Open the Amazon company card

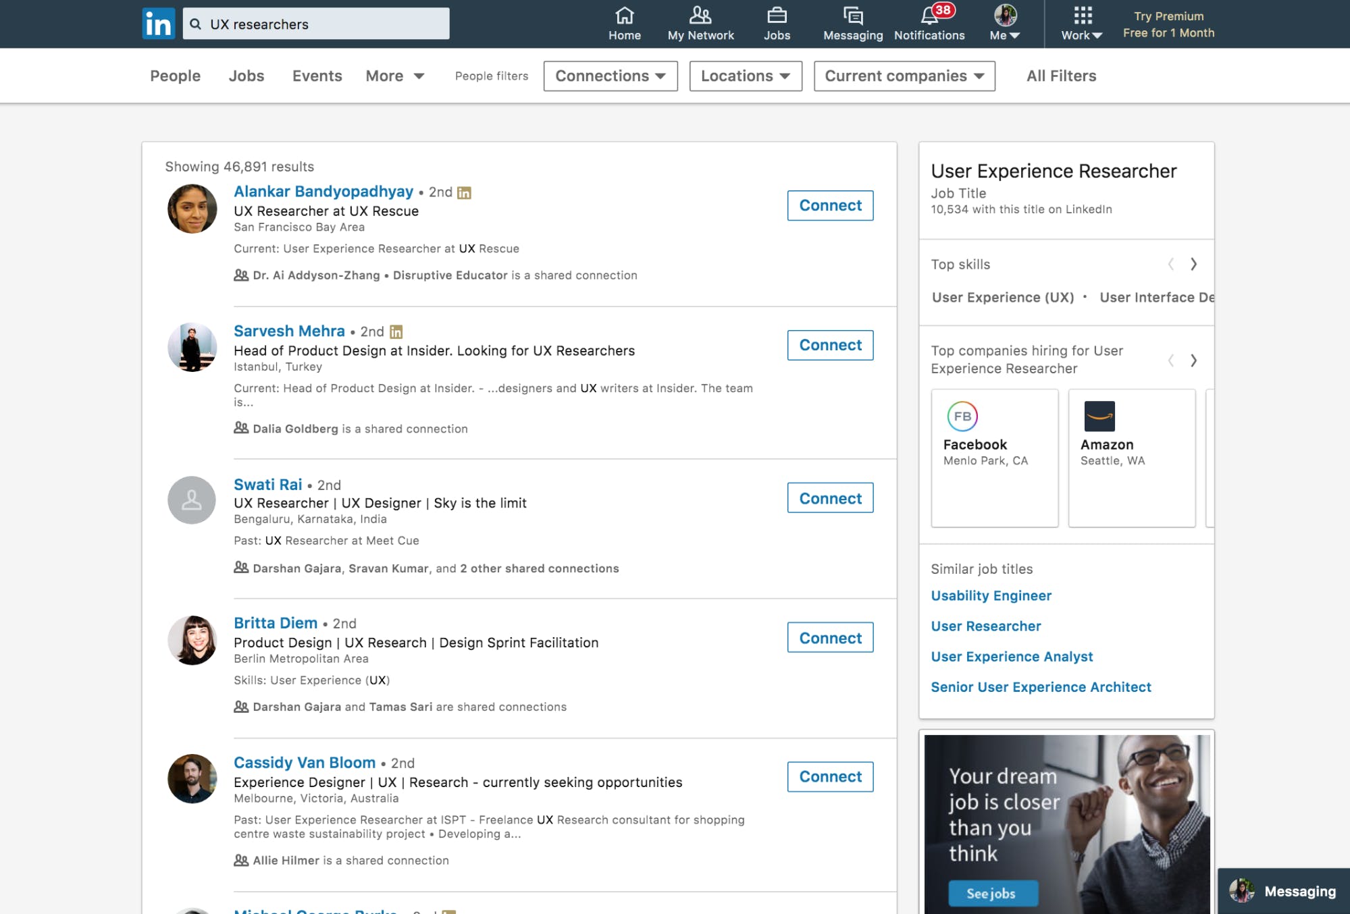tap(1132, 458)
